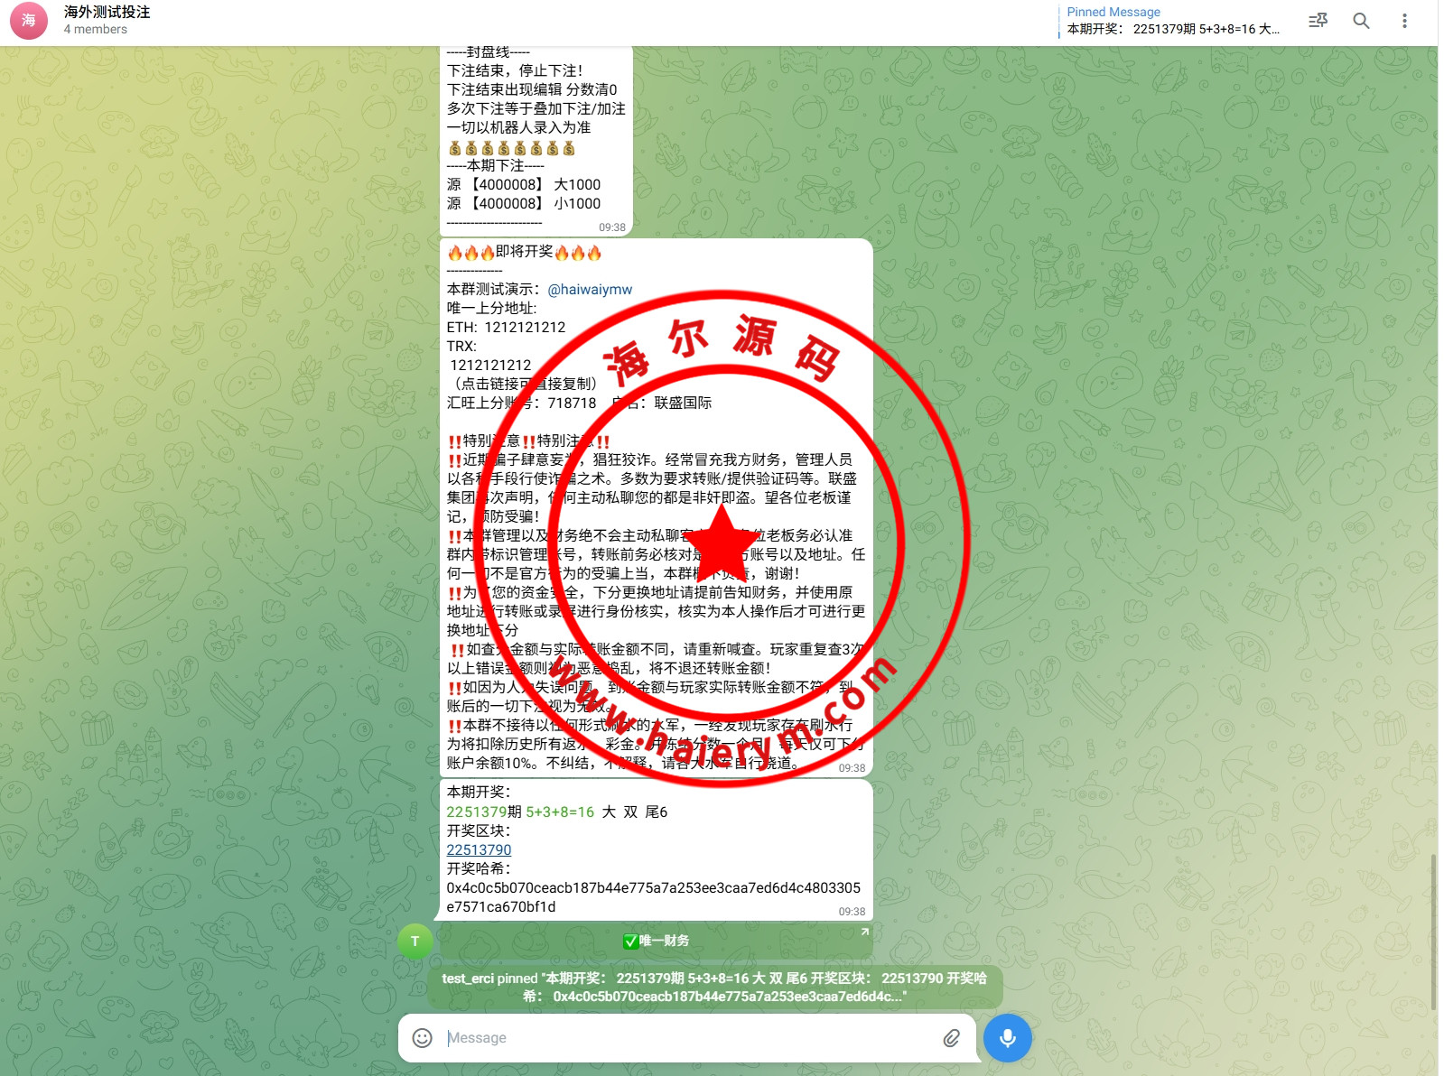
Task: Click the ETH address 1212121212
Action: pyautogui.click(x=525, y=328)
